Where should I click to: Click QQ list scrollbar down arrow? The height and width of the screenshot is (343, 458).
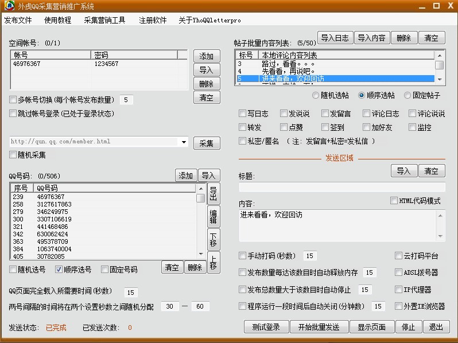pos(201,254)
